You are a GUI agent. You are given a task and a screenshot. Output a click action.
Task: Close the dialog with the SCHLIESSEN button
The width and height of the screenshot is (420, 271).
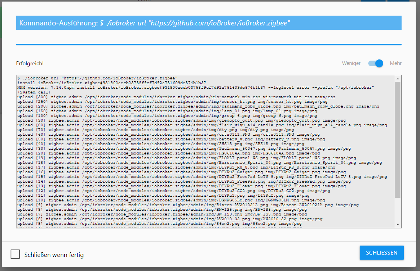click(382, 253)
